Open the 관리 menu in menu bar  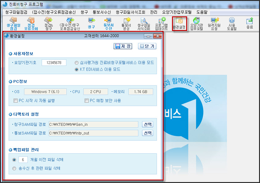coord(153,12)
